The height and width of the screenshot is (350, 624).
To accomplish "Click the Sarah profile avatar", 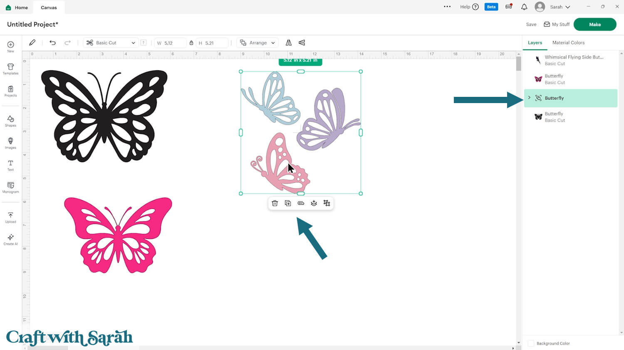I will tap(540, 7).
